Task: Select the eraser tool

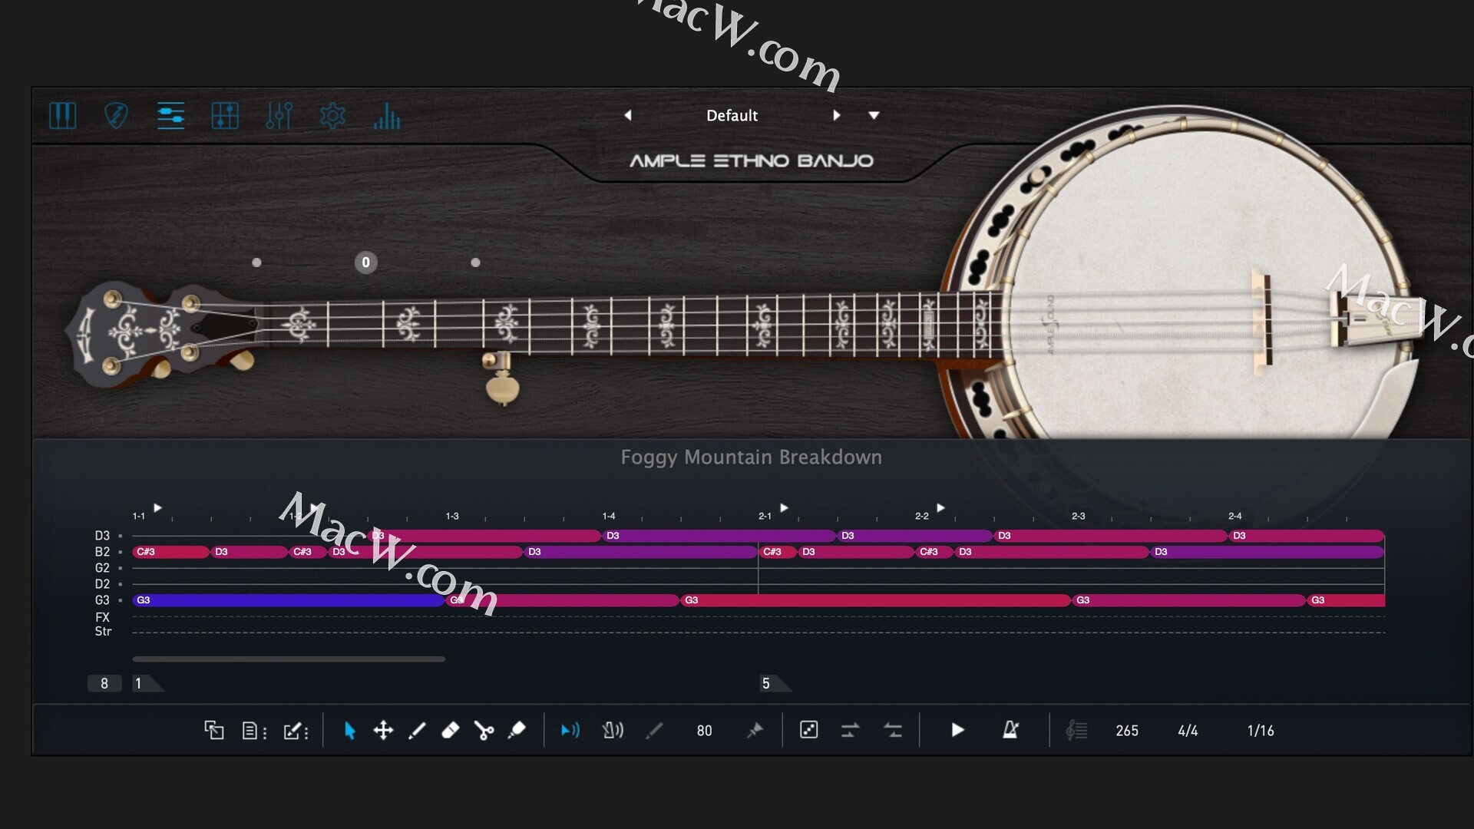Action: pyautogui.click(x=451, y=730)
